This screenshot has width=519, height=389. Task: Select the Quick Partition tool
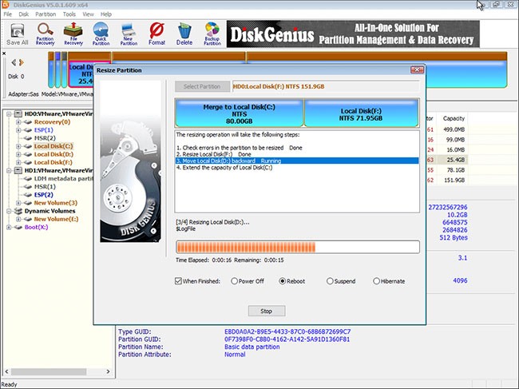(101, 34)
